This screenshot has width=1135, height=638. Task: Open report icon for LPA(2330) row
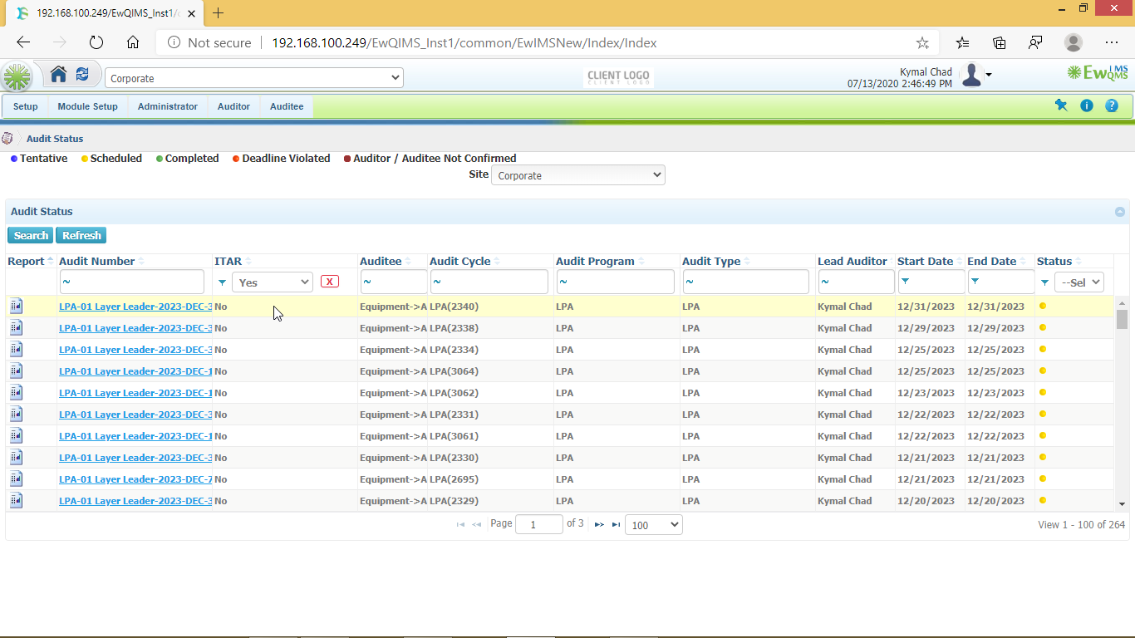click(17, 458)
